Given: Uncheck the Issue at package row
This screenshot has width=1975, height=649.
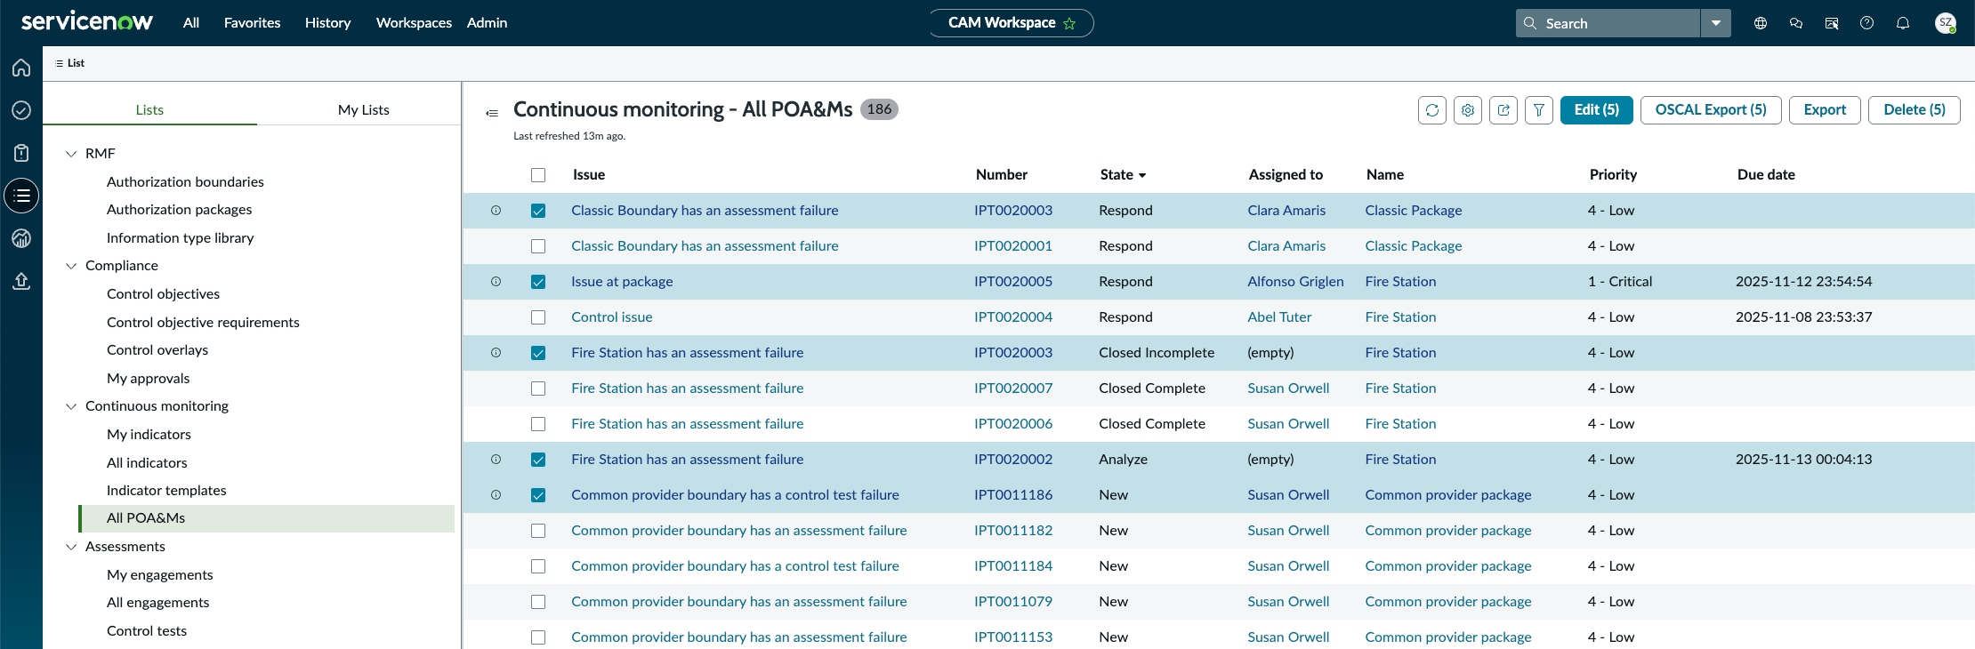Looking at the screenshot, I should (x=538, y=282).
